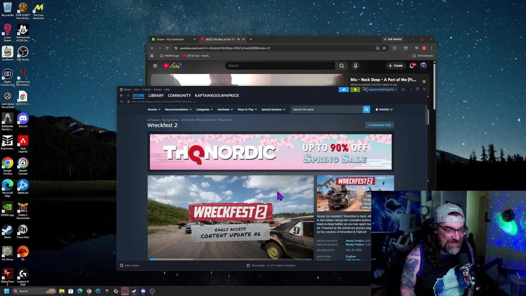Click YouTube voice search microphone

355,65
